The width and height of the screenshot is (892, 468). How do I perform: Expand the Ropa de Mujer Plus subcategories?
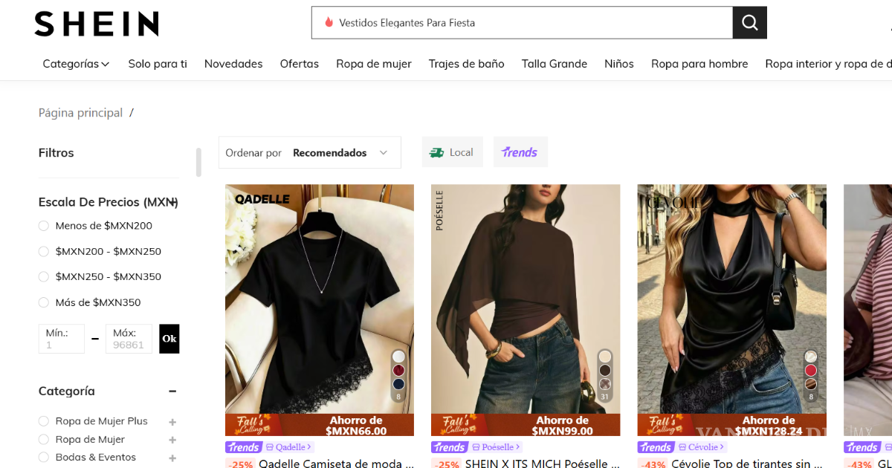point(172,422)
